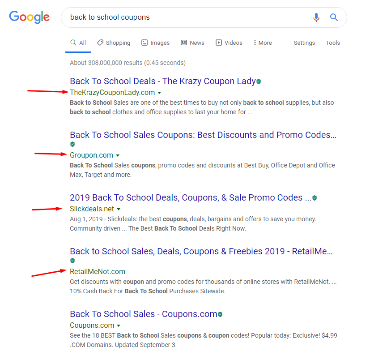The height and width of the screenshot is (360, 387).
Task: Click the News tab icon
Action: 183,43
